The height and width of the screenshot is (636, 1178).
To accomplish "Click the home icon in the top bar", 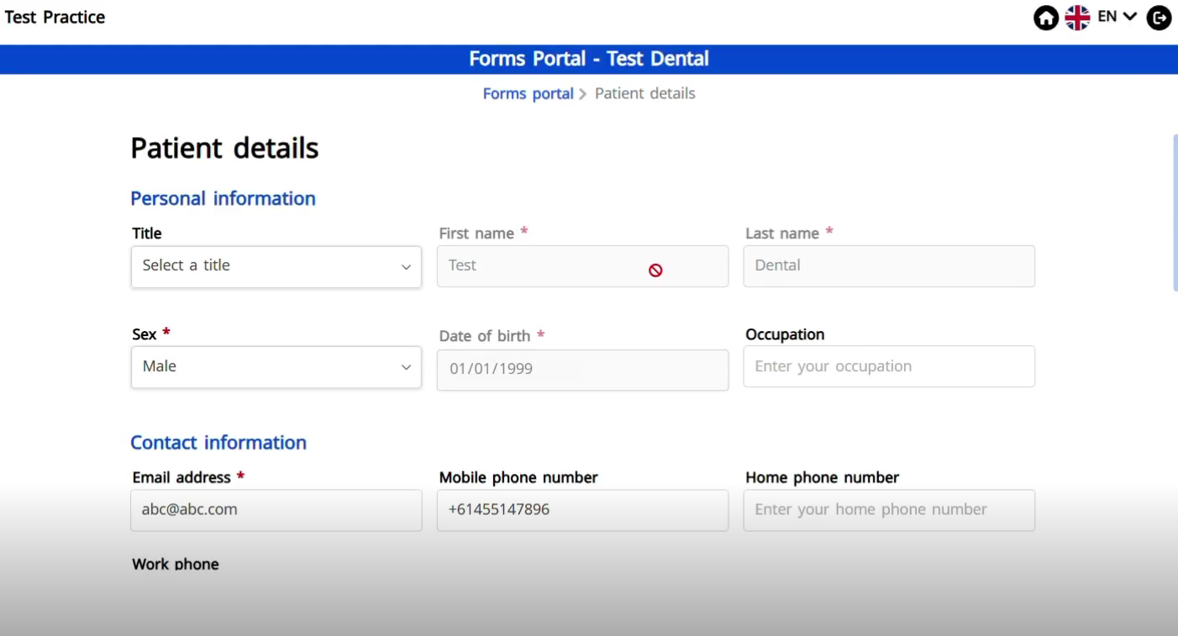I will tap(1045, 17).
